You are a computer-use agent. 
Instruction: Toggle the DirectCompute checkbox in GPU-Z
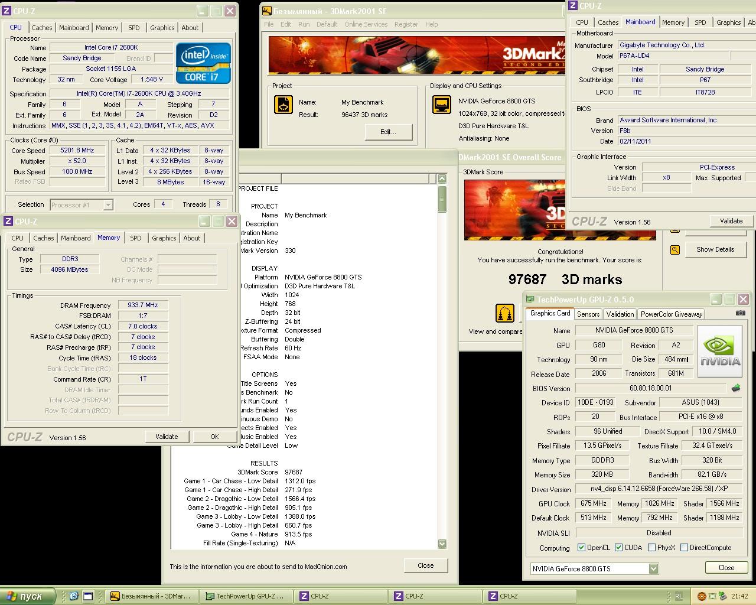pos(684,548)
